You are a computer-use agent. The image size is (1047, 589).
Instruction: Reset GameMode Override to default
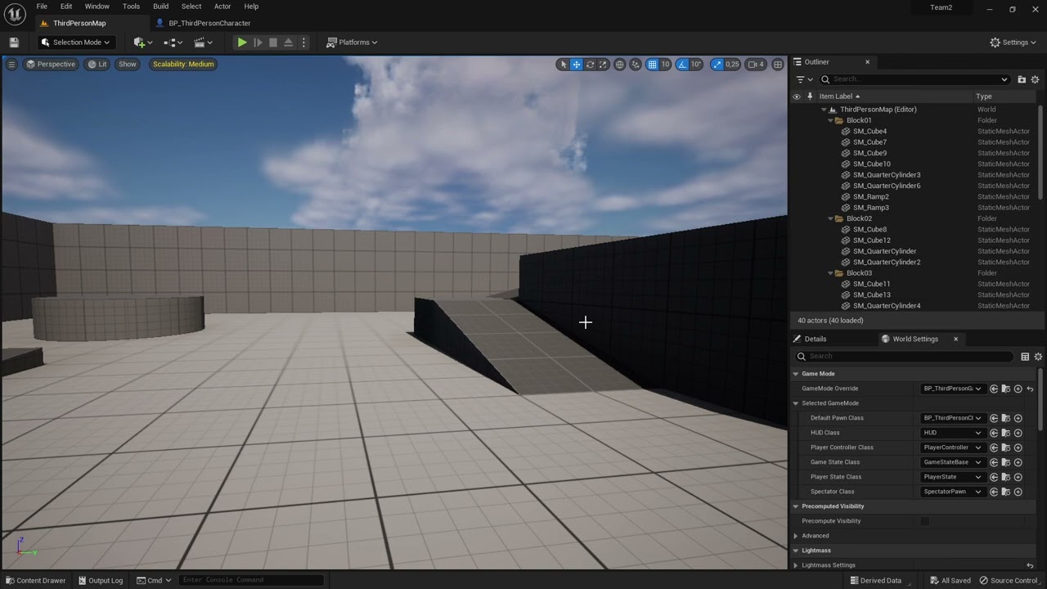pos(1030,389)
